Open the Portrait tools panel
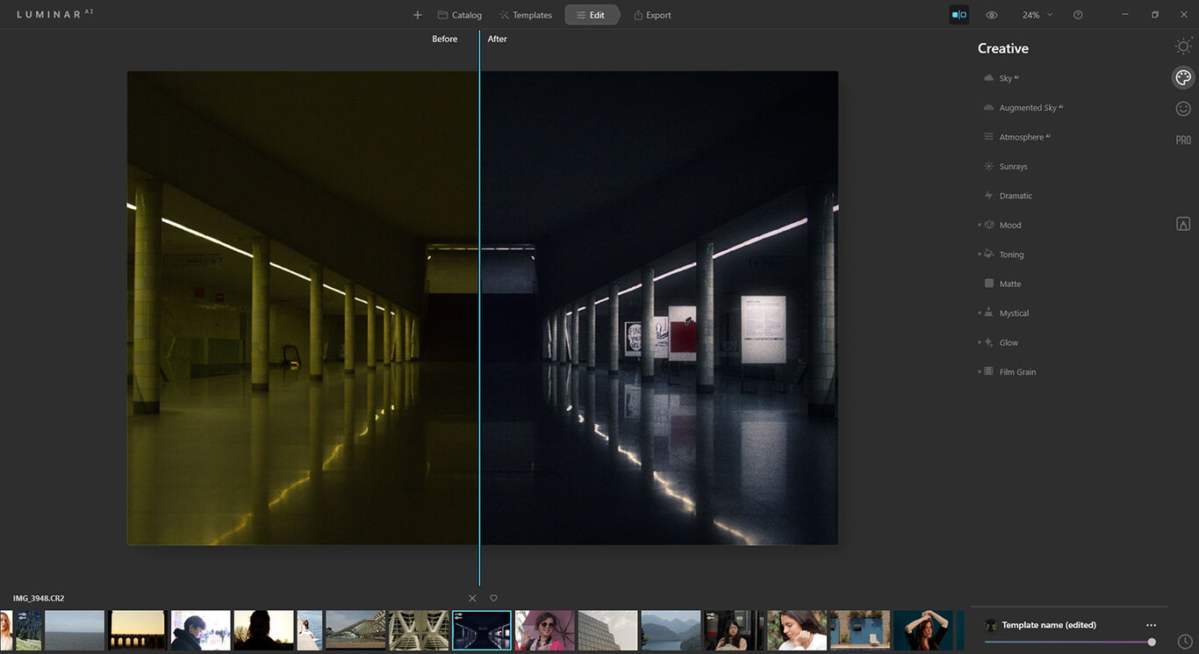Screen dimensions: 1199x654 tap(1182, 108)
